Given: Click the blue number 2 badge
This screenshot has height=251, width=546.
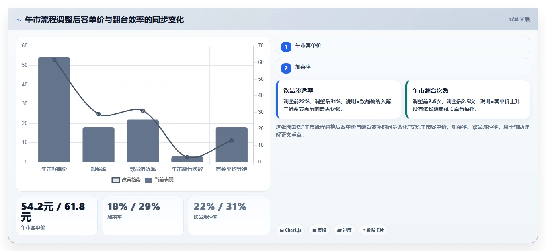Looking at the screenshot, I should (286, 68).
